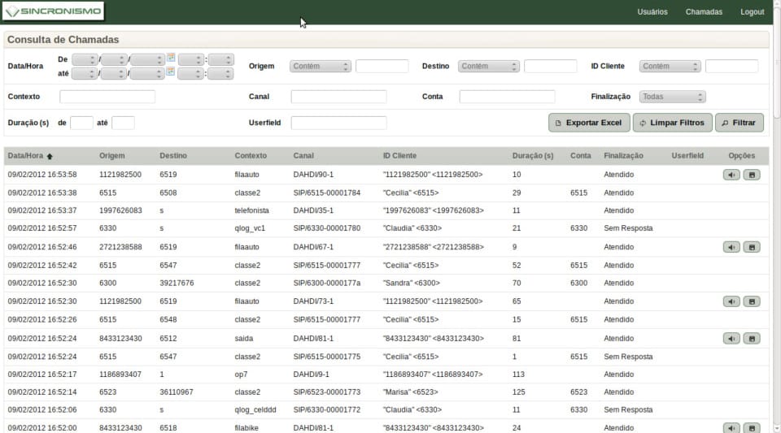
Task: Click the Conta input field
Action: [x=507, y=97]
